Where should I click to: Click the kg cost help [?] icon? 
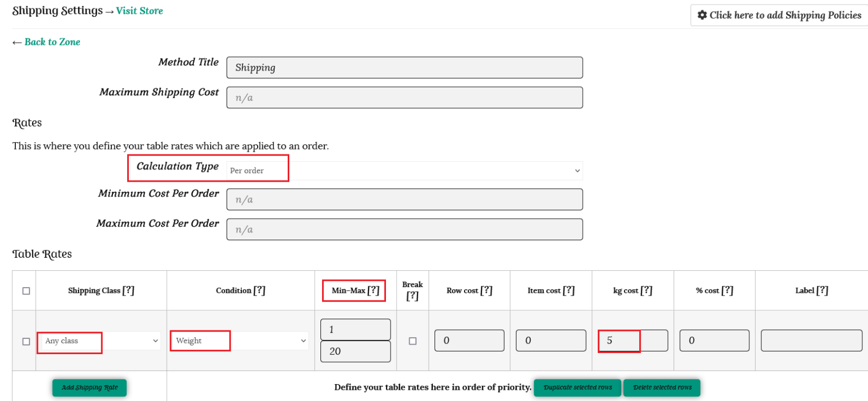click(646, 290)
